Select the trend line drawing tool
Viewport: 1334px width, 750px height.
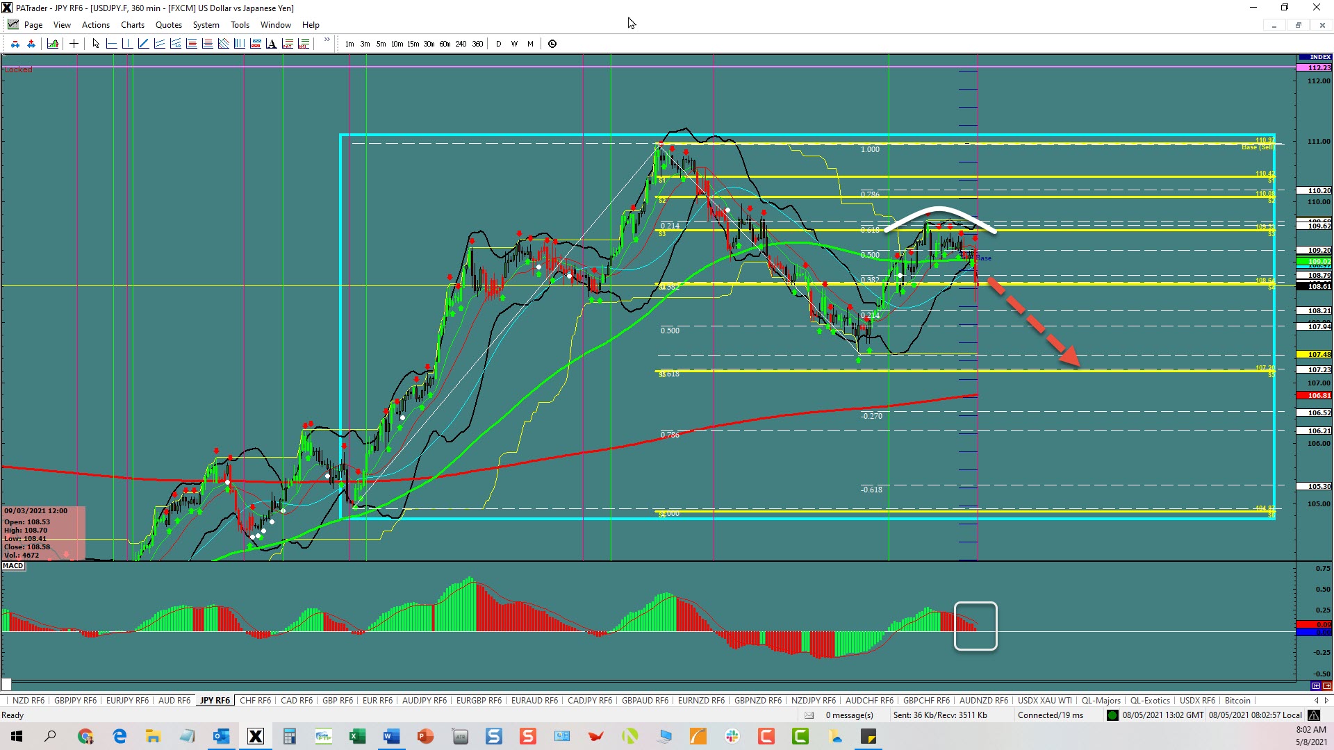click(143, 44)
